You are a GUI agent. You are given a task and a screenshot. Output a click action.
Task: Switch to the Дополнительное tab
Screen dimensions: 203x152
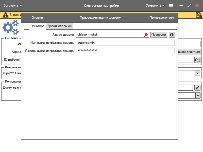click(60, 26)
